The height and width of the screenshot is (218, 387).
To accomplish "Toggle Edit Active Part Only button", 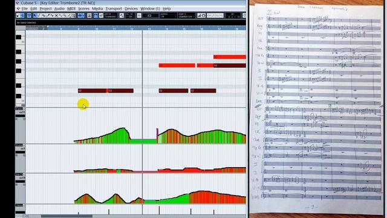I will [x=101, y=16].
